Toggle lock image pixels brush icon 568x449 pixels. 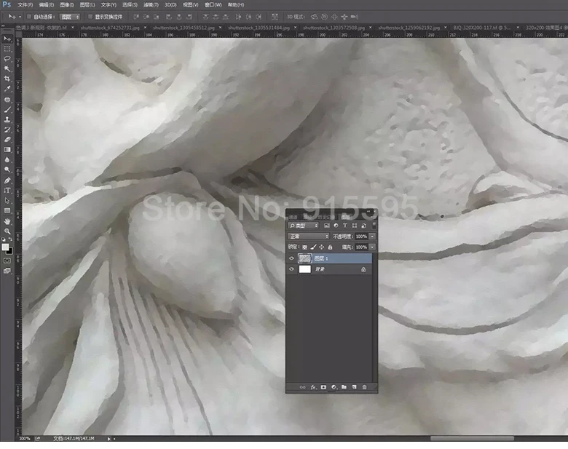click(313, 247)
